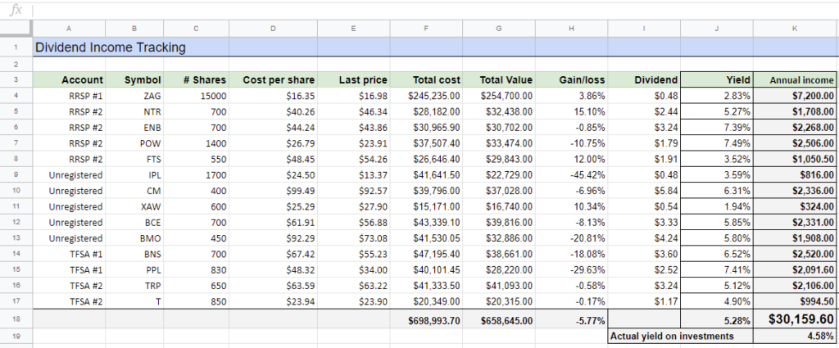Image resolution: width=839 pixels, height=348 pixels.
Task: Click the 5.28% average yield cell
Action: (x=717, y=319)
